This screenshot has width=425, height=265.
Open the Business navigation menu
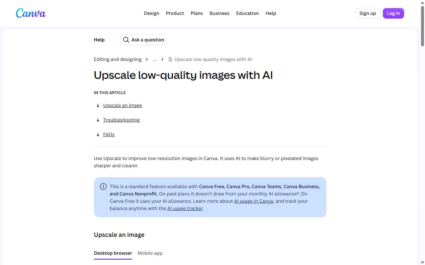tap(219, 13)
